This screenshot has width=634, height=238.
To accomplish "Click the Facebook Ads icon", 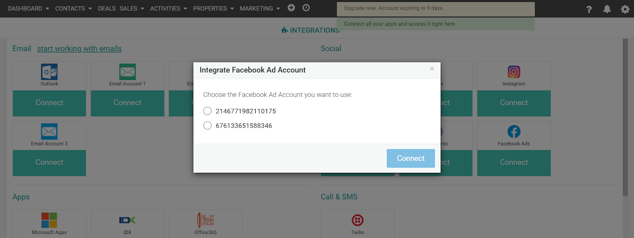I will click(x=514, y=132).
